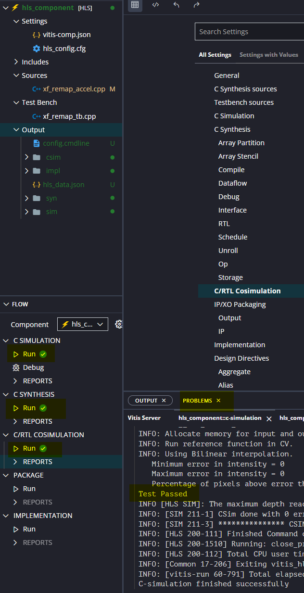The width and height of the screenshot is (304, 593).
Task: Toggle to All Settings filter
Action: pos(215,55)
